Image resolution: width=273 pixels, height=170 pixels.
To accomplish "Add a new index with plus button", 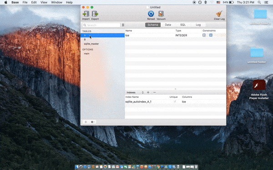I will [148, 92].
